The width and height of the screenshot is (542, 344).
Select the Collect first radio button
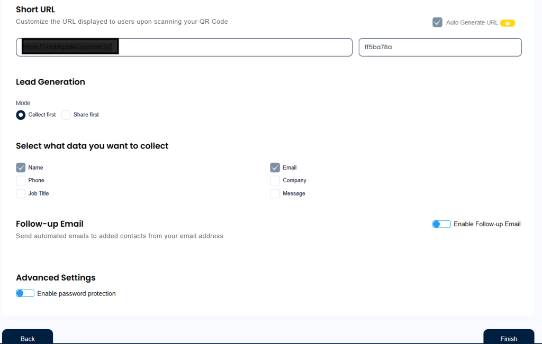(x=21, y=115)
